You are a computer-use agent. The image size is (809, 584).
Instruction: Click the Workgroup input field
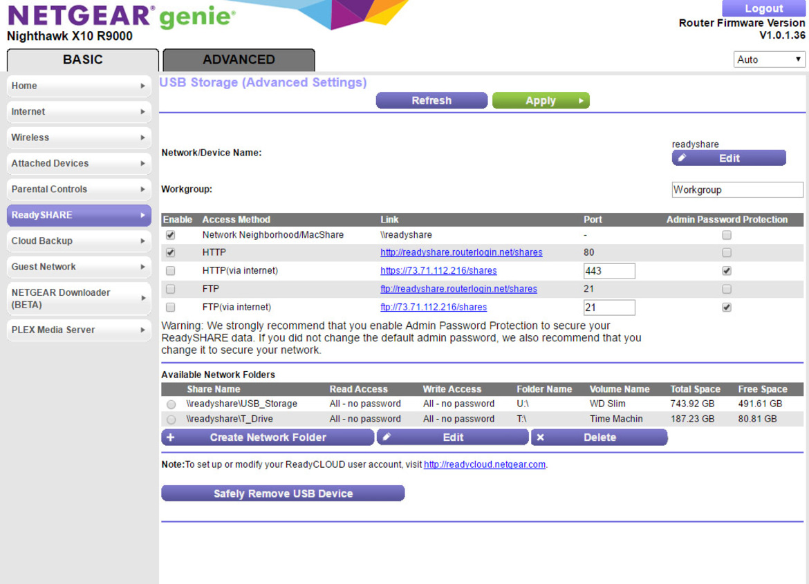(737, 190)
